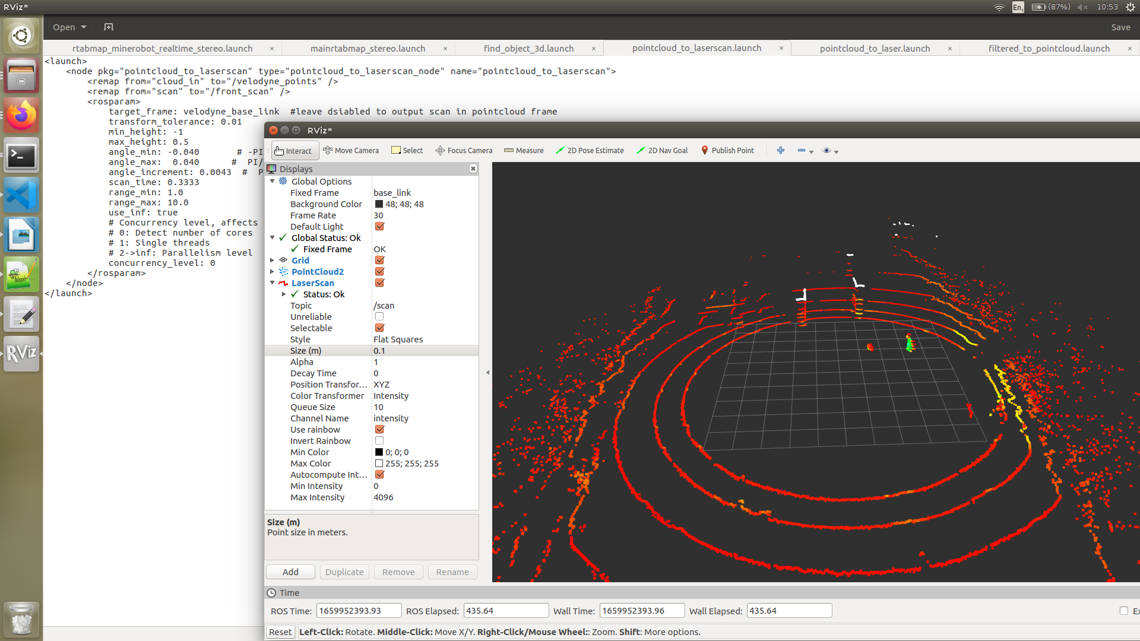
Task: Open the Terminal from the dock
Action: point(21,155)
